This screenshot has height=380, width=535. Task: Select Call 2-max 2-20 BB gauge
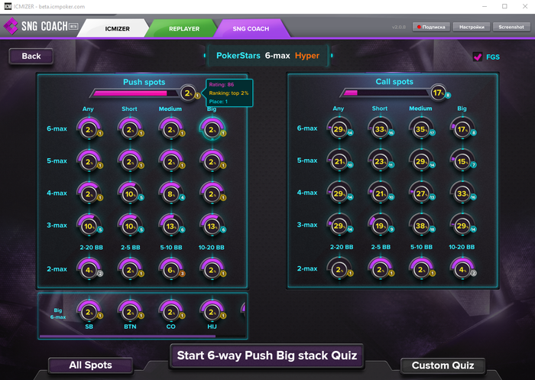[x=340, y=269]
